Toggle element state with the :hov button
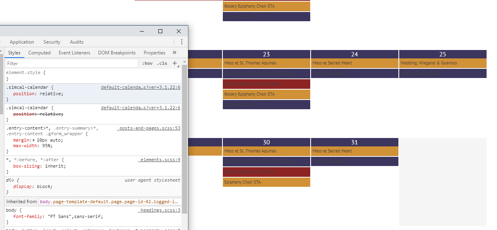The width and height of the screenshot is (497, 230). [147, 63]
